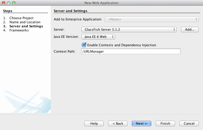Image resolution: width=203 pixels, height=130 pixels.
Task: Go back using the < Back button
Action: 117,123
